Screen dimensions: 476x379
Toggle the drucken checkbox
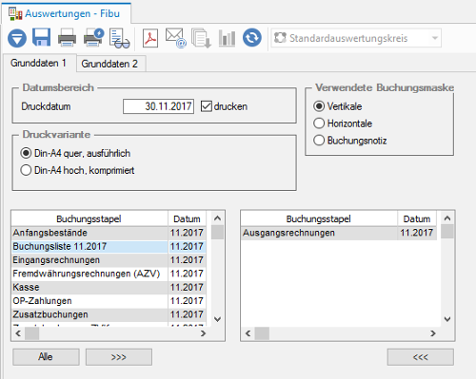[x=207, y=106]
